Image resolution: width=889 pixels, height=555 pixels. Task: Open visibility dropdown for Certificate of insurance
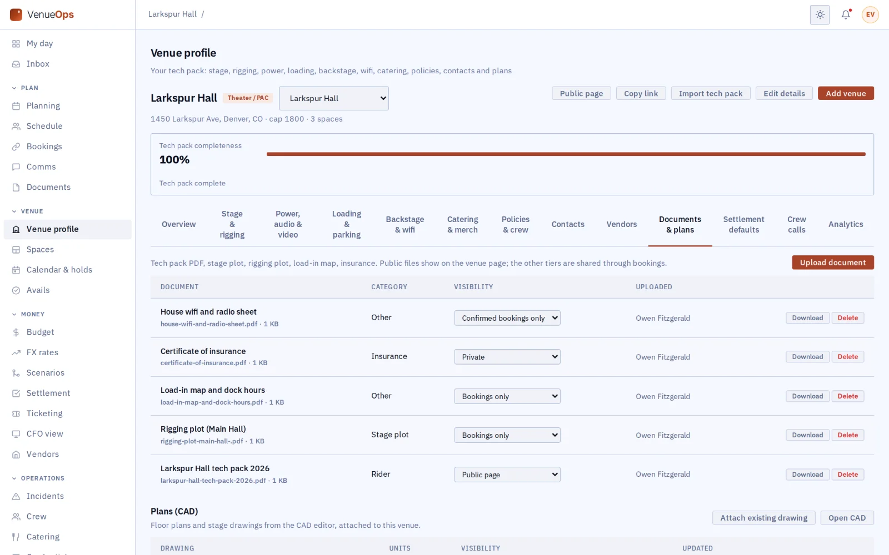(x=507, y=357)
